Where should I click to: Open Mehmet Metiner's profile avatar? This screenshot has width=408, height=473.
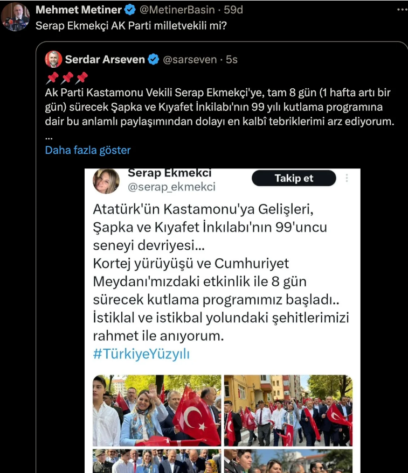(15, 17)
